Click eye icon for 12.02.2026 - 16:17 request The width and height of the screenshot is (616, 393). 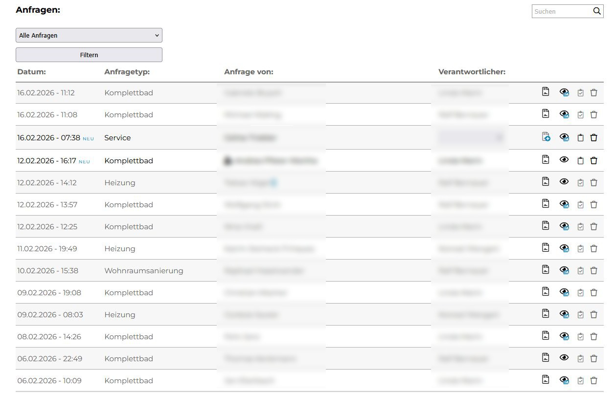[564, 160]
